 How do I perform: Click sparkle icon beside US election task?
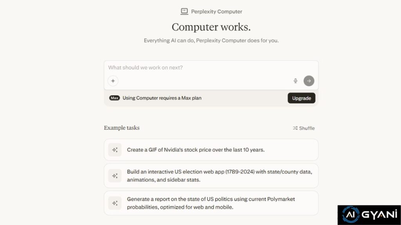point(115,176)
